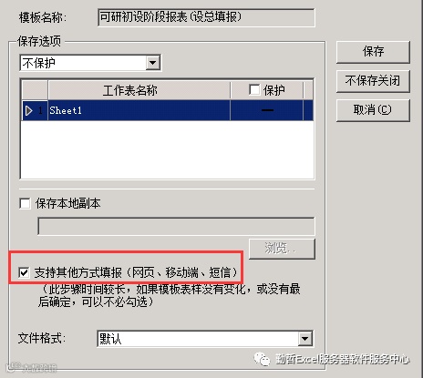Image resolution: width=423 pixels, height=378 pixels.
Task: Click the local copy path input field
Action: [176, 226]
